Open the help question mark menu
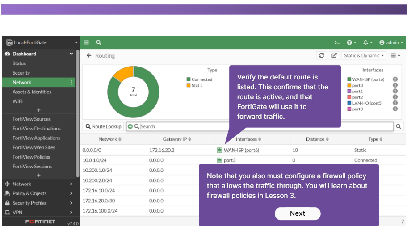This screenshot has width=411, height=230. coord(351,42)
